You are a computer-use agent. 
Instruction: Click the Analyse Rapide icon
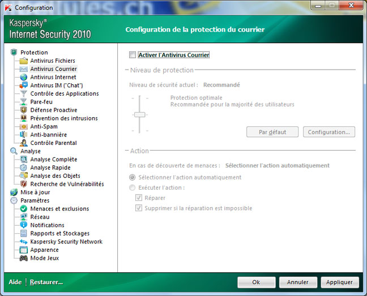click(x=24, y=168)
